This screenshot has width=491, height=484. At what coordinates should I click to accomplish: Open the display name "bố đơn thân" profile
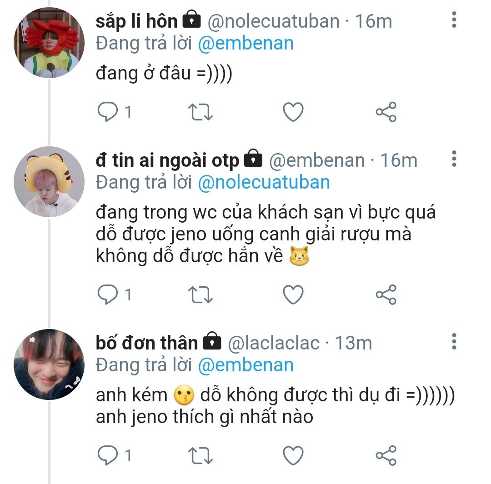click(147, 343)
